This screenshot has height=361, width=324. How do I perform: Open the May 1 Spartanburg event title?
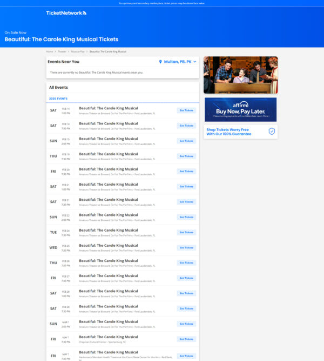point(109,337)
